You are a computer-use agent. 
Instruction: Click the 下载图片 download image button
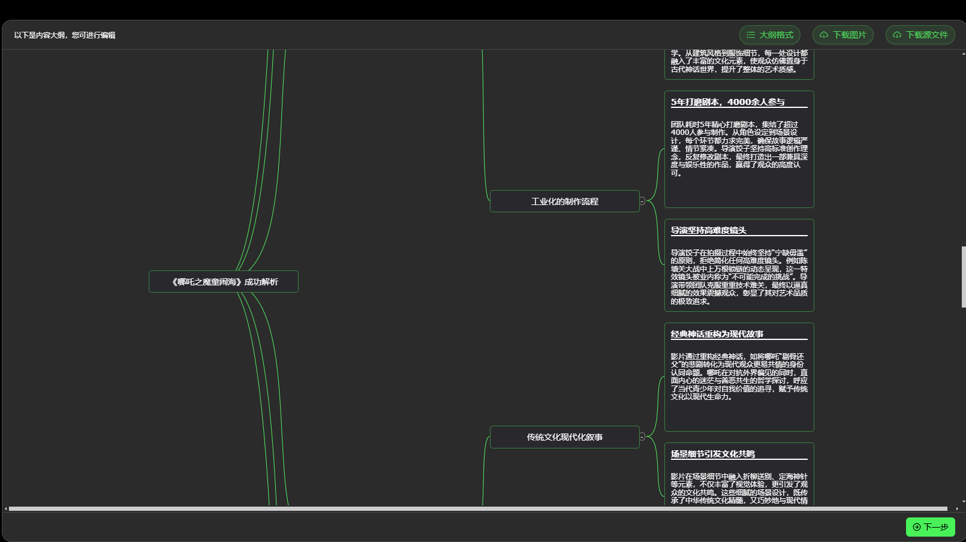click(843, 35)
